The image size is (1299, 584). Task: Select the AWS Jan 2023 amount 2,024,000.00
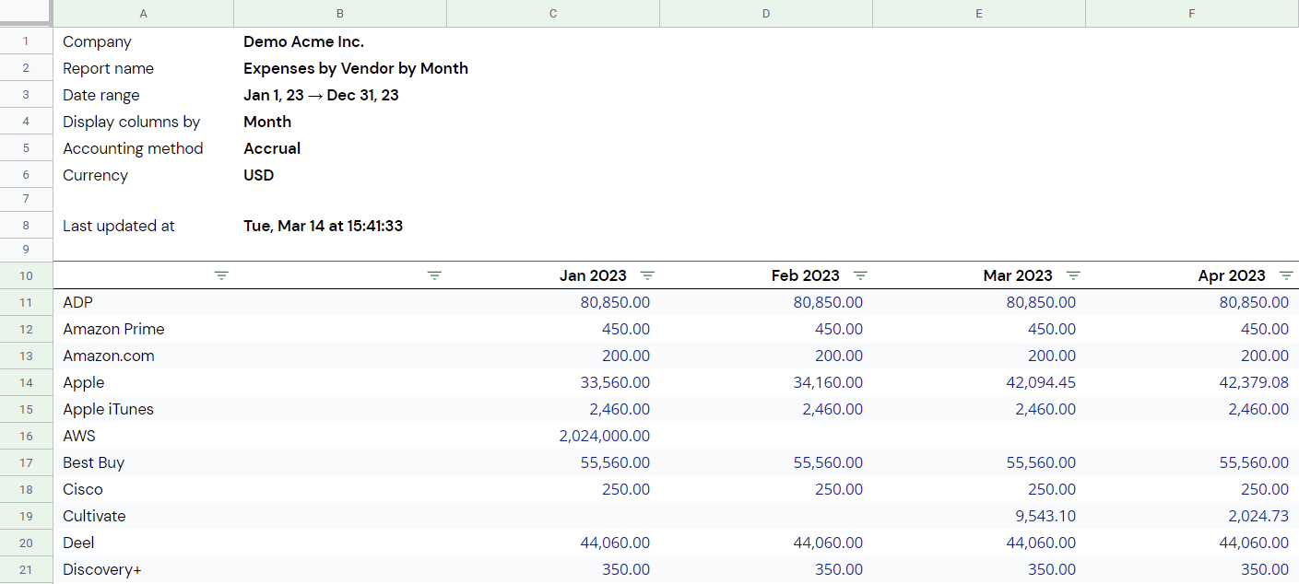point(553,436)
